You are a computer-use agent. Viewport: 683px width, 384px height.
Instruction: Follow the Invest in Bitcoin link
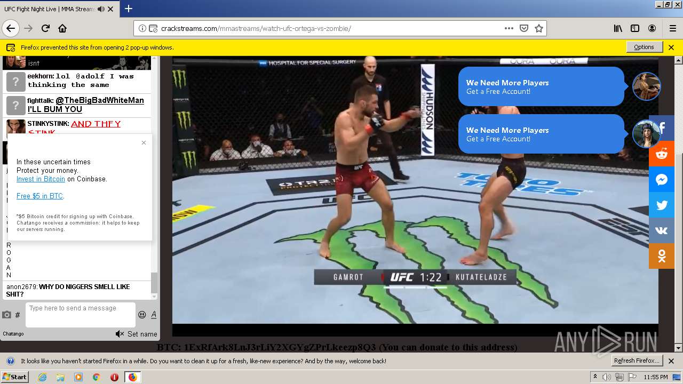[41, 179]
